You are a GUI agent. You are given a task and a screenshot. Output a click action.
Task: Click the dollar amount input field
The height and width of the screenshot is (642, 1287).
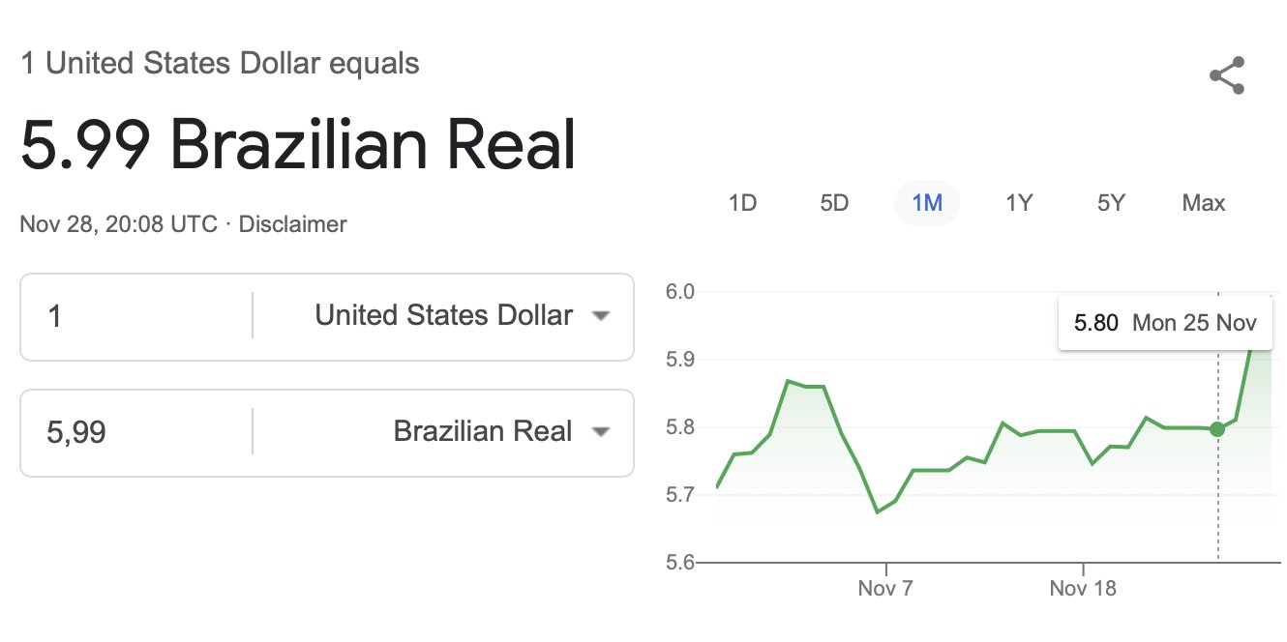point(135,316)
